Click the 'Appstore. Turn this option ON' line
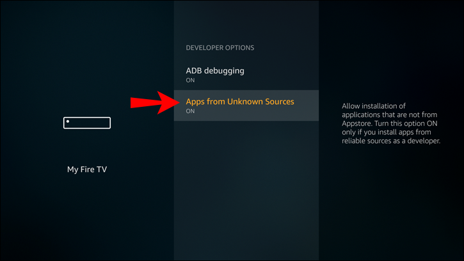Viewport: 464px width, 261px height. point(389,123)
